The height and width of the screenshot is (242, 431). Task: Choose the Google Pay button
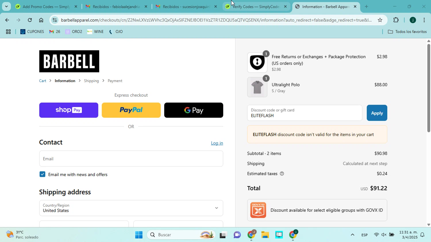click(x=194, y=110)
